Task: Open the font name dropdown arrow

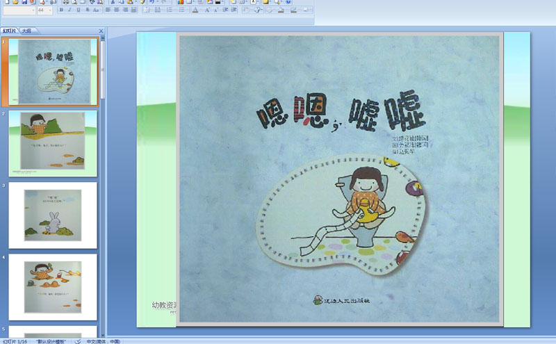Action: [x=33, y=10]
